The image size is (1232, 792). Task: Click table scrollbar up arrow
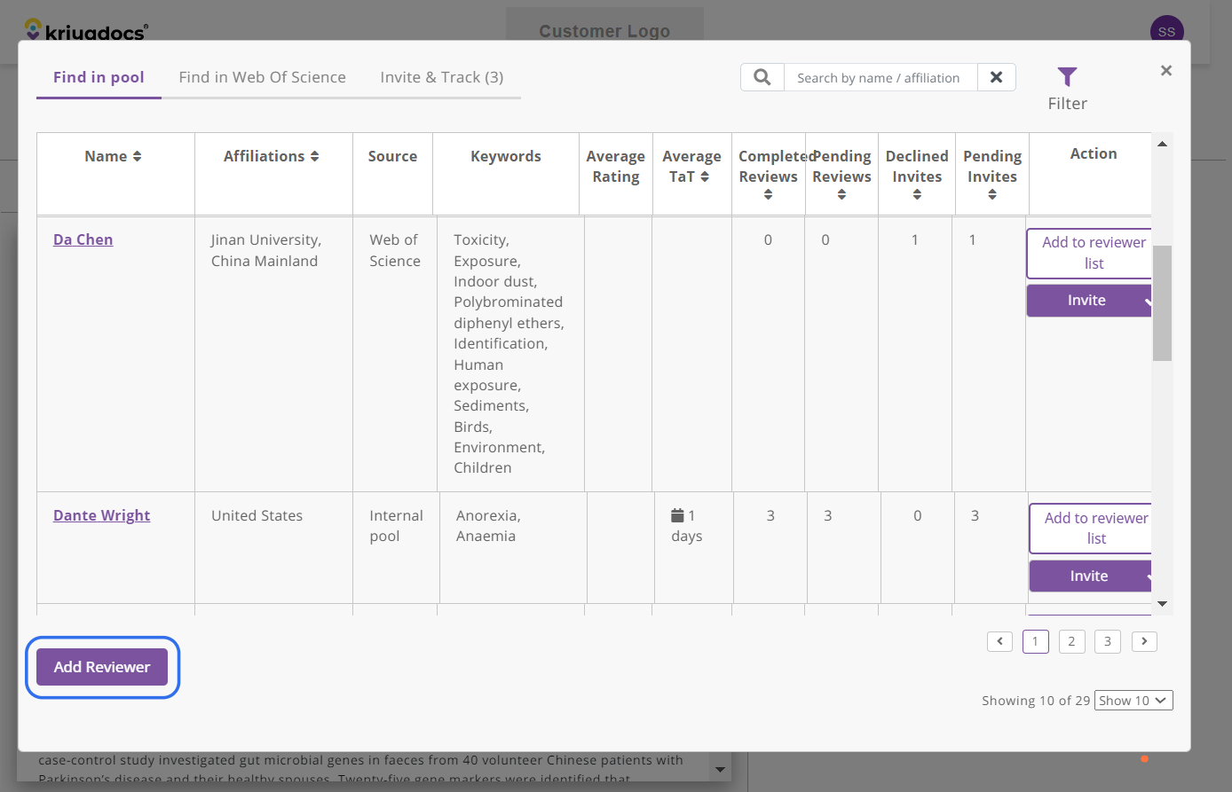1162,144
